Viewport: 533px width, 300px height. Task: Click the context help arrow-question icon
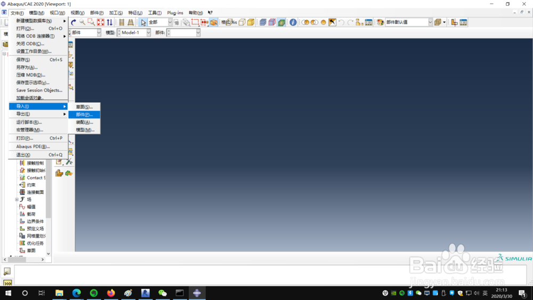click(x=210, y=13)
